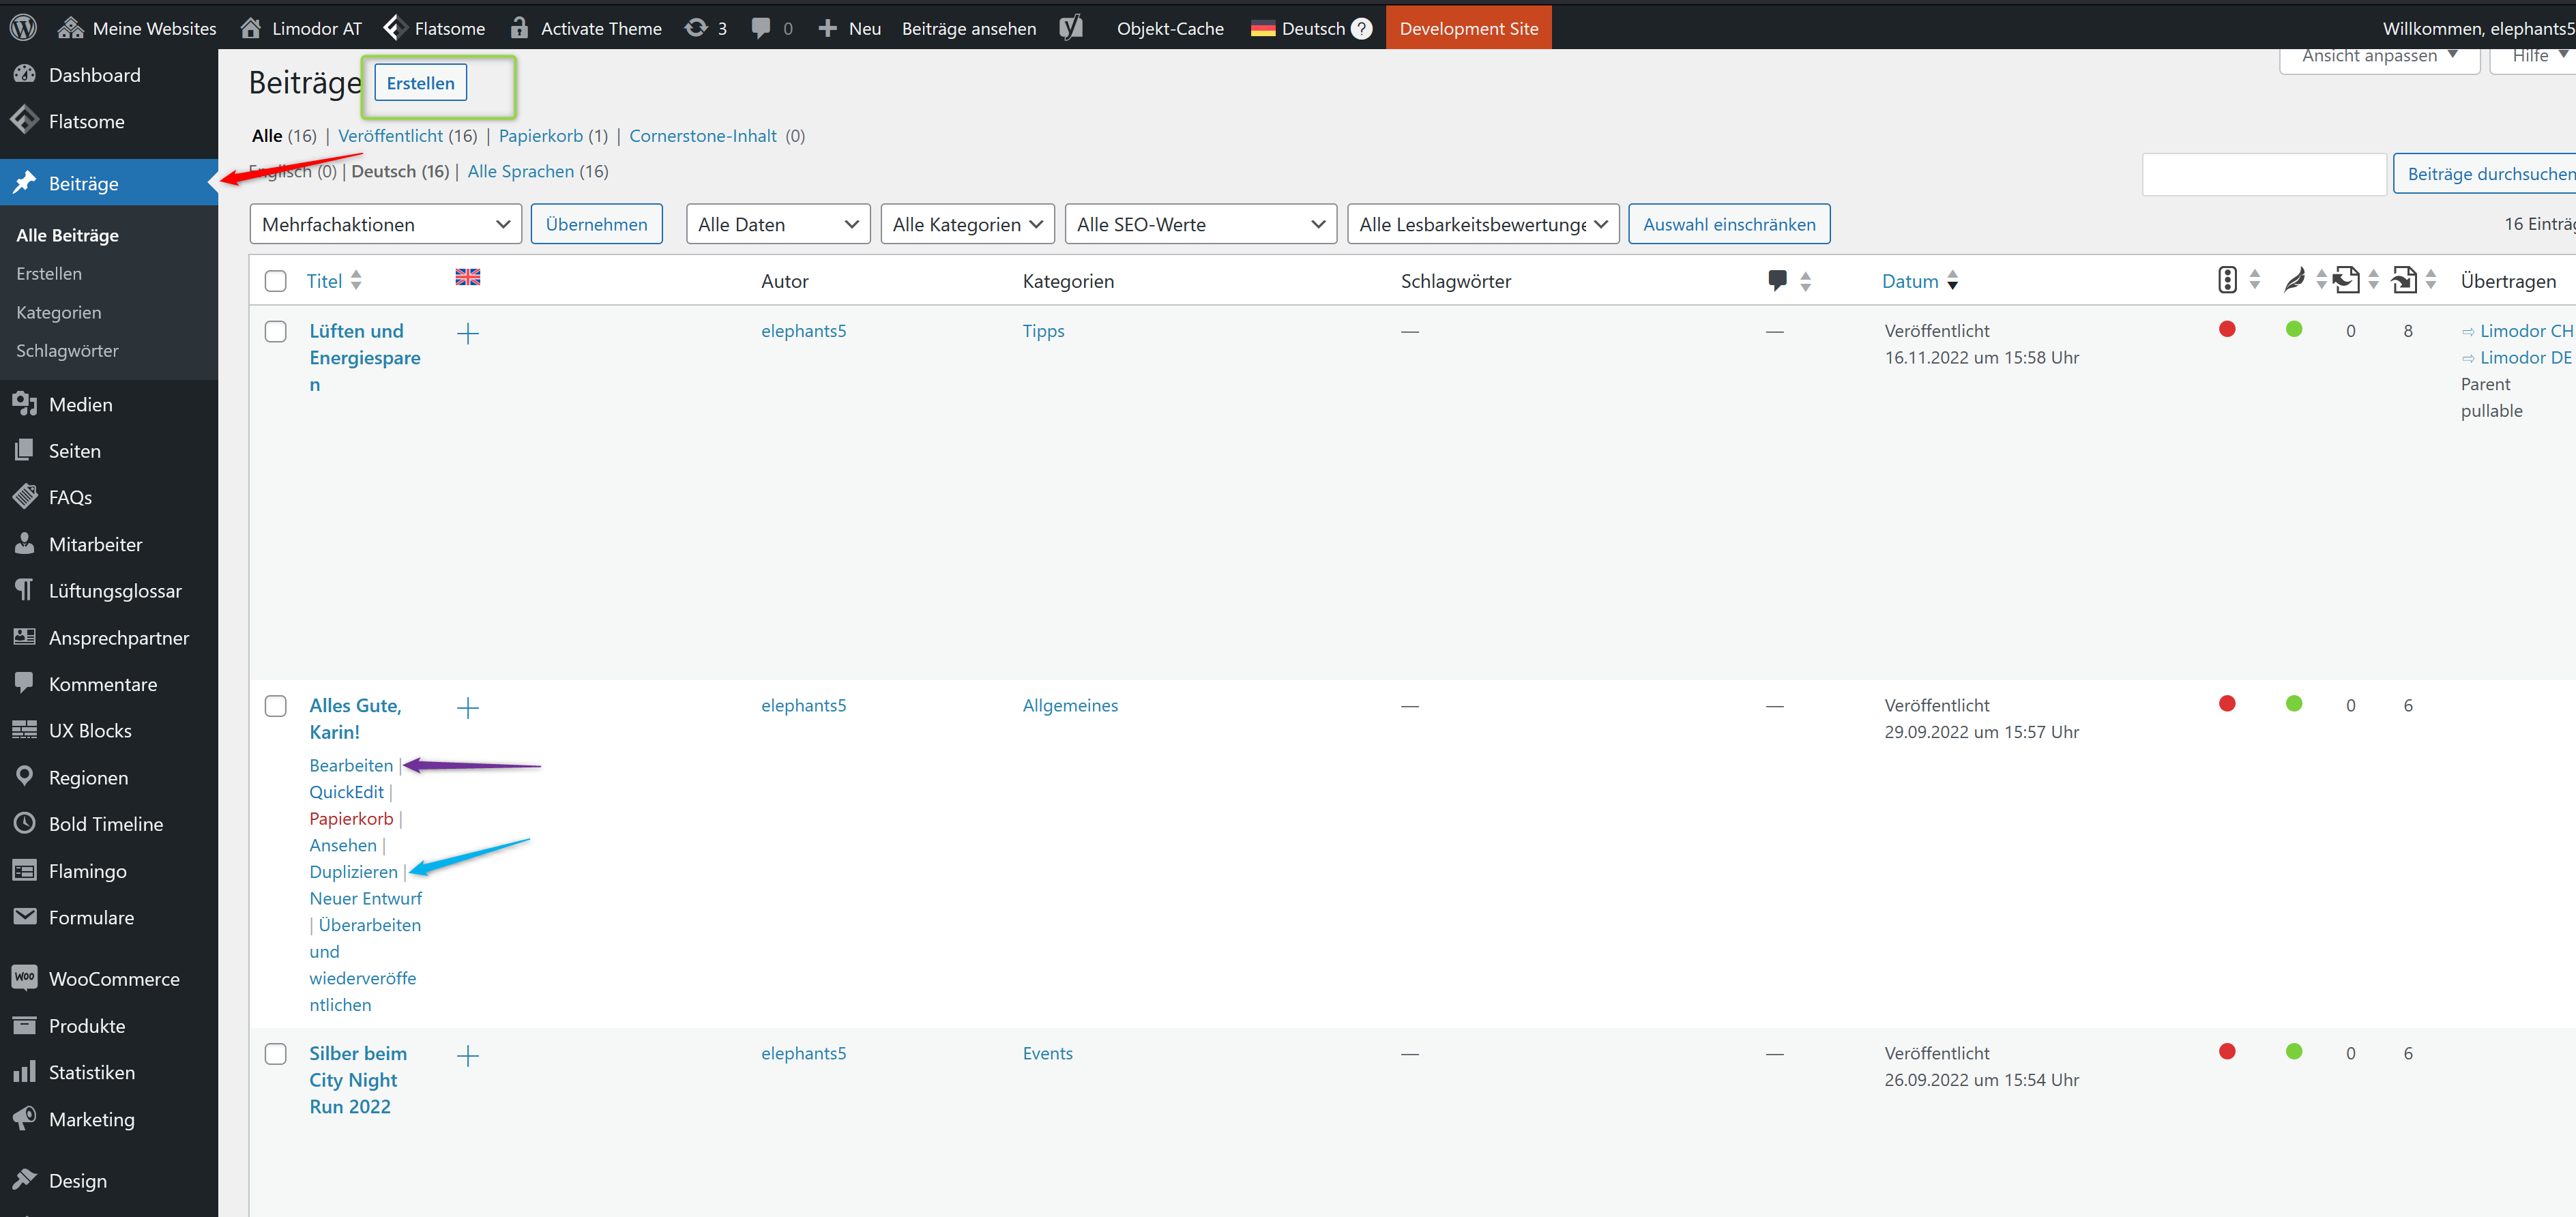Select the Alles Gute, Karin! checkbox
The height and width of the screenshot is (1217, 2576).
pyautogui.click(x=275, y=706)
